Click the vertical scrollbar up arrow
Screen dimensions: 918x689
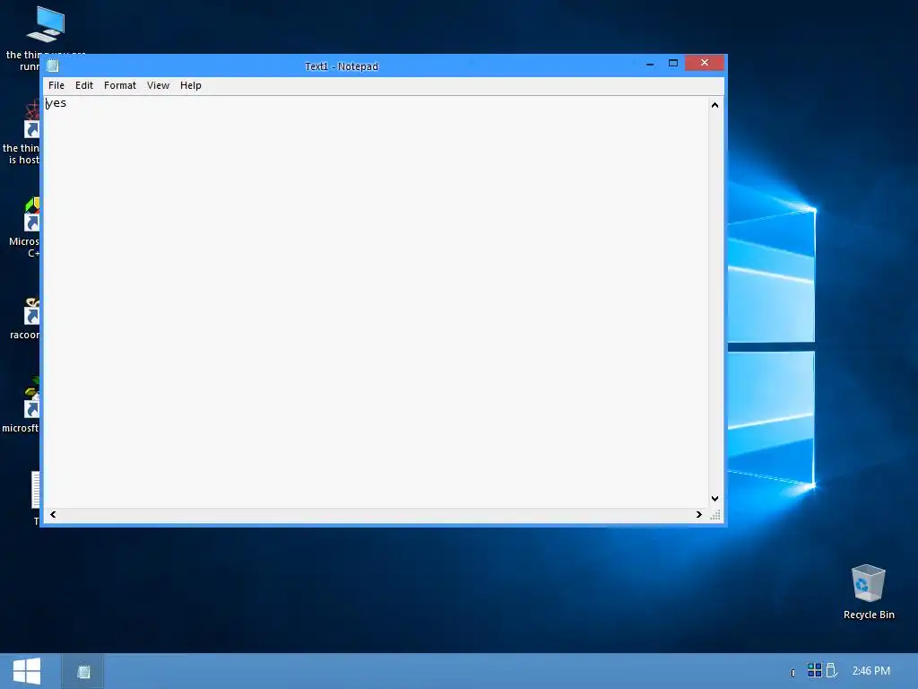714,105
